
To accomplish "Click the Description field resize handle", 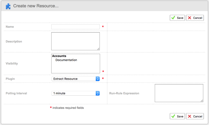I will 98,49.
